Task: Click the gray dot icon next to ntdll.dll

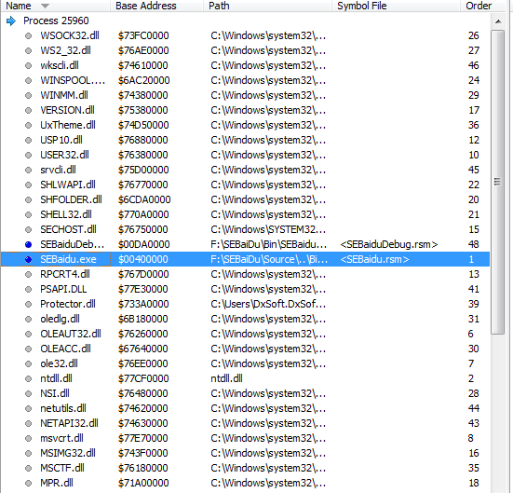Action: pos(29,378)
